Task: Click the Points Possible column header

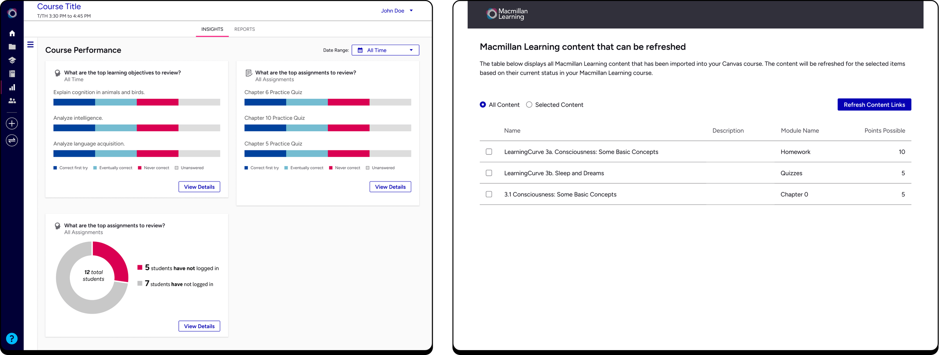Action: point(885,131)
